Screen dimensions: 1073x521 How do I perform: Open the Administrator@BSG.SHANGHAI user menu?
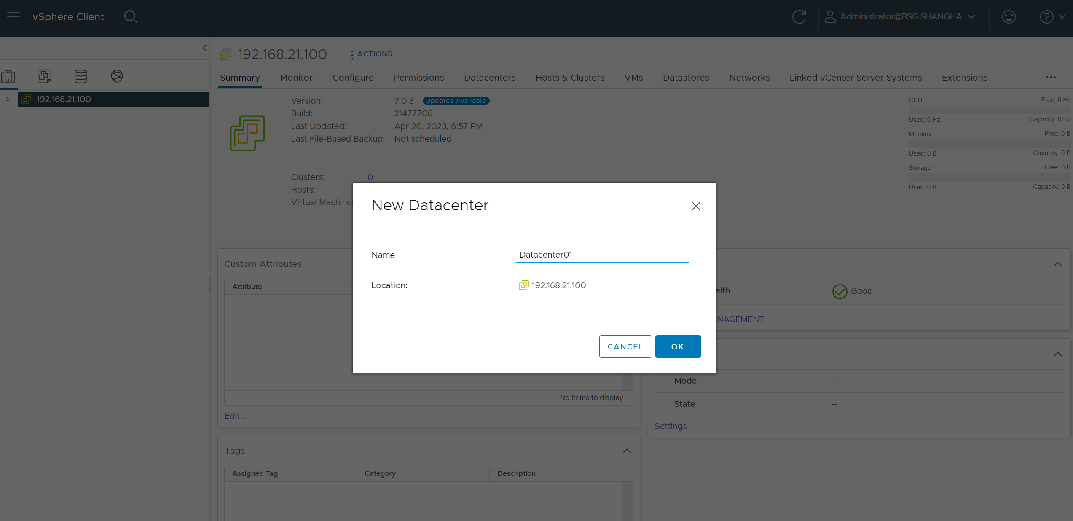coord(900,17)
